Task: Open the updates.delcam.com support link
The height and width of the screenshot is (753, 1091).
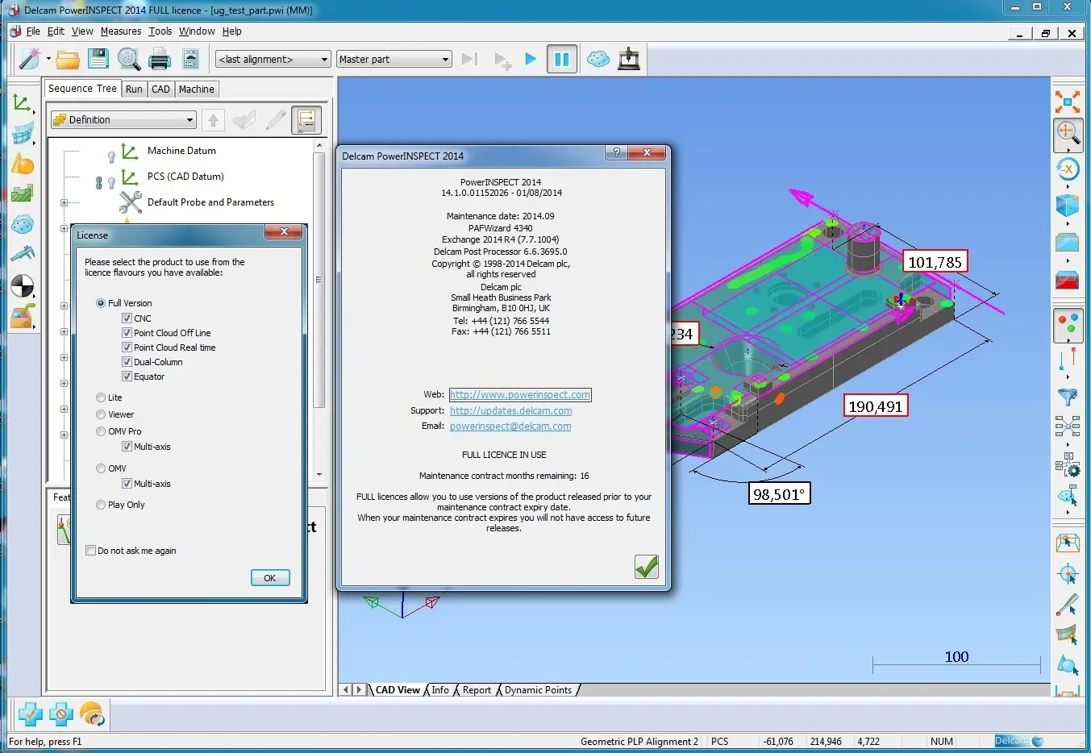Action: [x=511, y=411]
